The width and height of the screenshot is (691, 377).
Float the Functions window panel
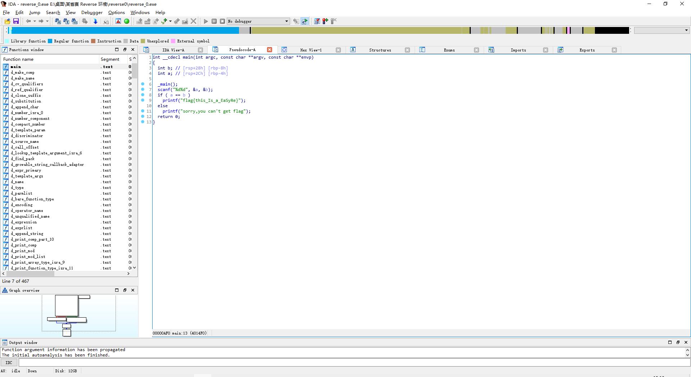tap(125, 50)
